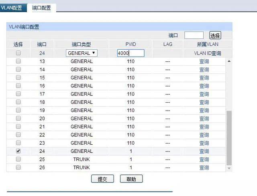Check the box for port 19

point(18,110)
